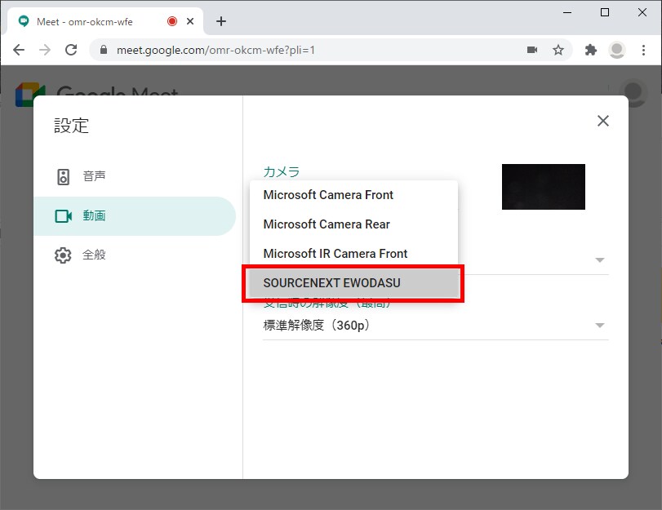Choose Microsoft IR Camera Front
Screen dimensions: 662x510
tap(353, 254)
